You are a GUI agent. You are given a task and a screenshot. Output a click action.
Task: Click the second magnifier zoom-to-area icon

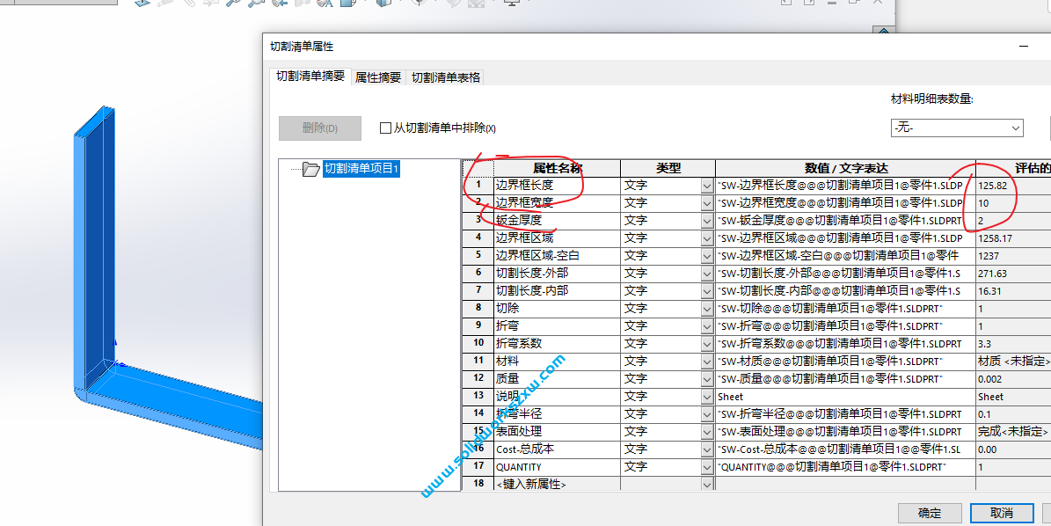click(x=254, y=4)
